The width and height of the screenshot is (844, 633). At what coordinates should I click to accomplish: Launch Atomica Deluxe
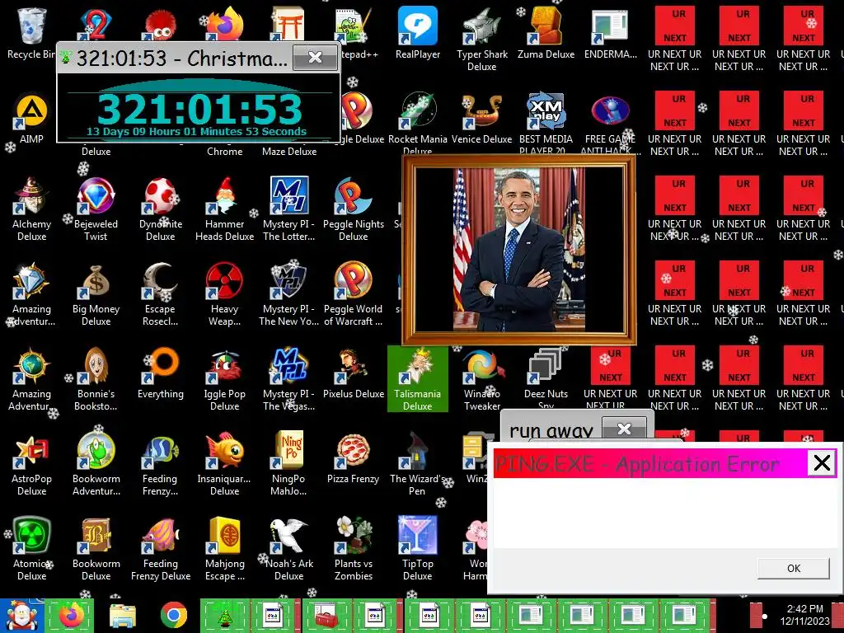click(x=31, y=548)
